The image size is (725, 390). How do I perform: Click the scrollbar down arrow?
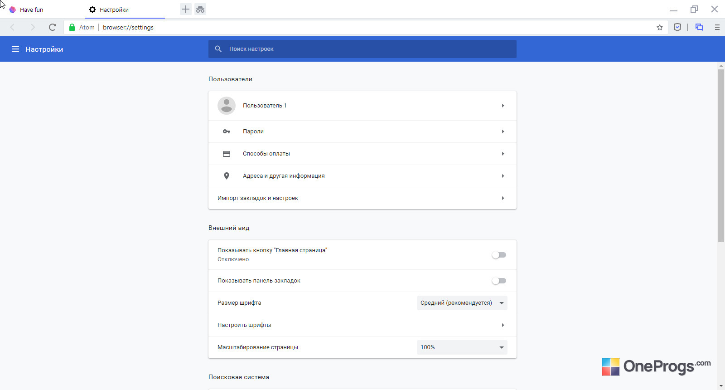[x=721, y=386]
